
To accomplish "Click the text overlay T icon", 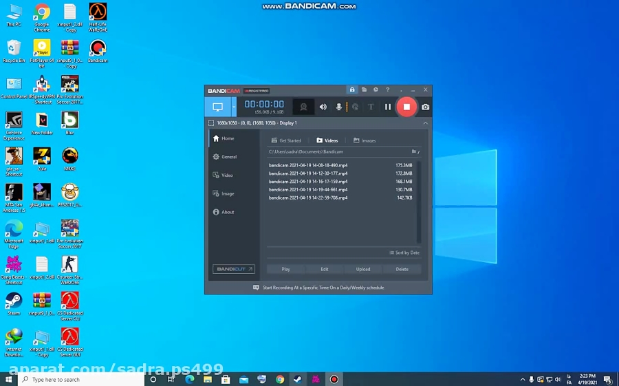I will click(x=371, y=107).
